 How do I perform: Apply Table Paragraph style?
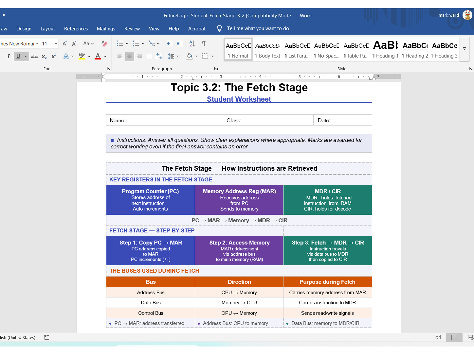(x=356, y=49)
